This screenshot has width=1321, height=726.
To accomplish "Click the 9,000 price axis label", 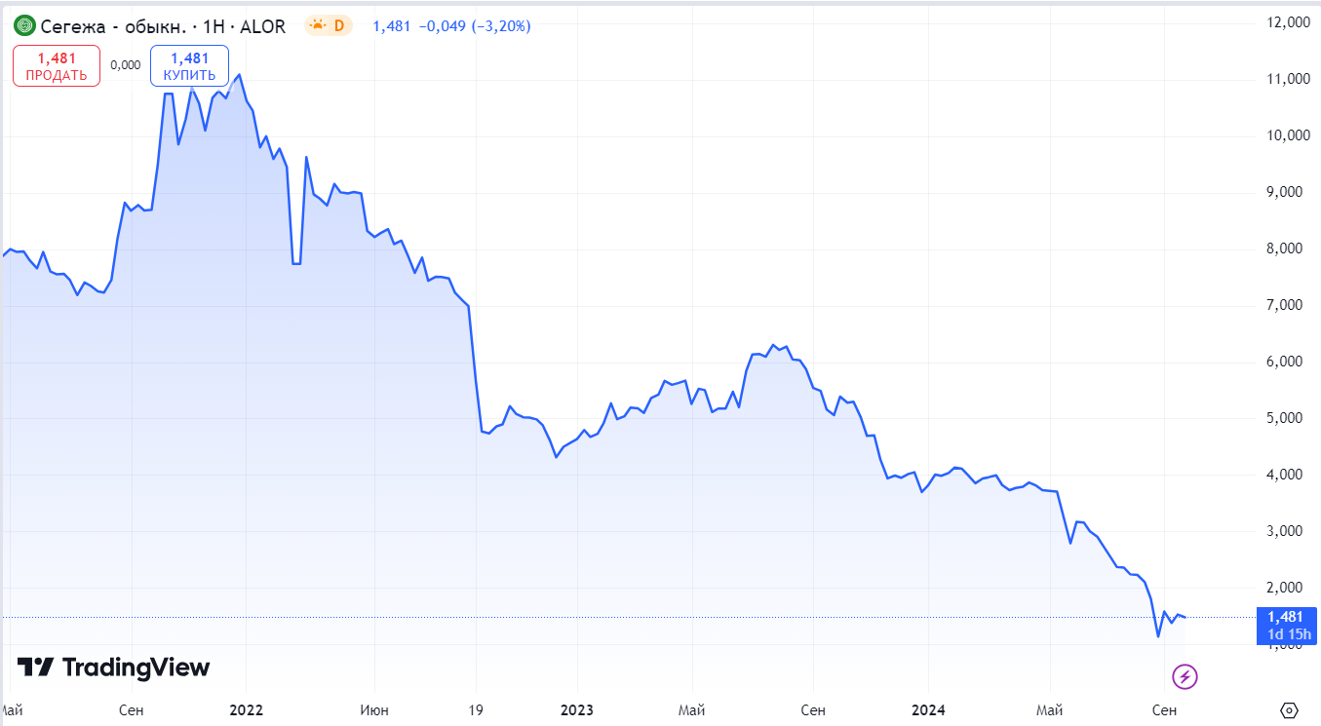I will coord(1286,192).
